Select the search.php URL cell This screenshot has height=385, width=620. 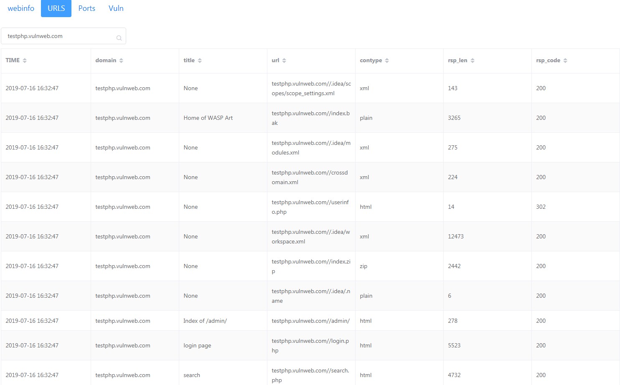[311, 373]
